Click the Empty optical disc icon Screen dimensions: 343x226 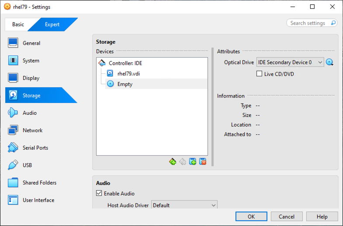coord(111,84)
